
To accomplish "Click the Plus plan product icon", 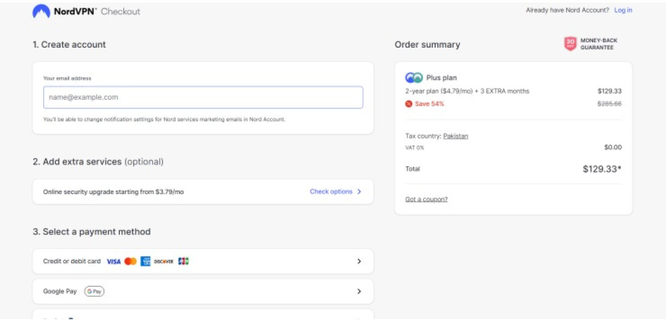I will [x=414, y=78].
